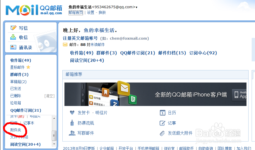Click the heart icon beside 发贺卡
The image size is (255, 150).
(x=72, y=112)
